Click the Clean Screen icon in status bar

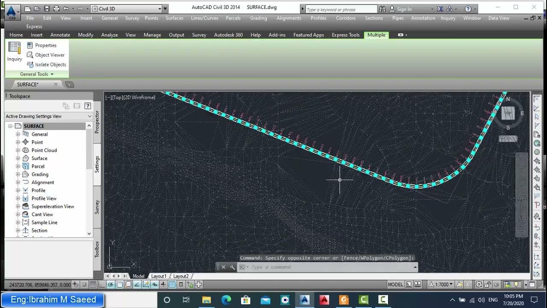532,284
